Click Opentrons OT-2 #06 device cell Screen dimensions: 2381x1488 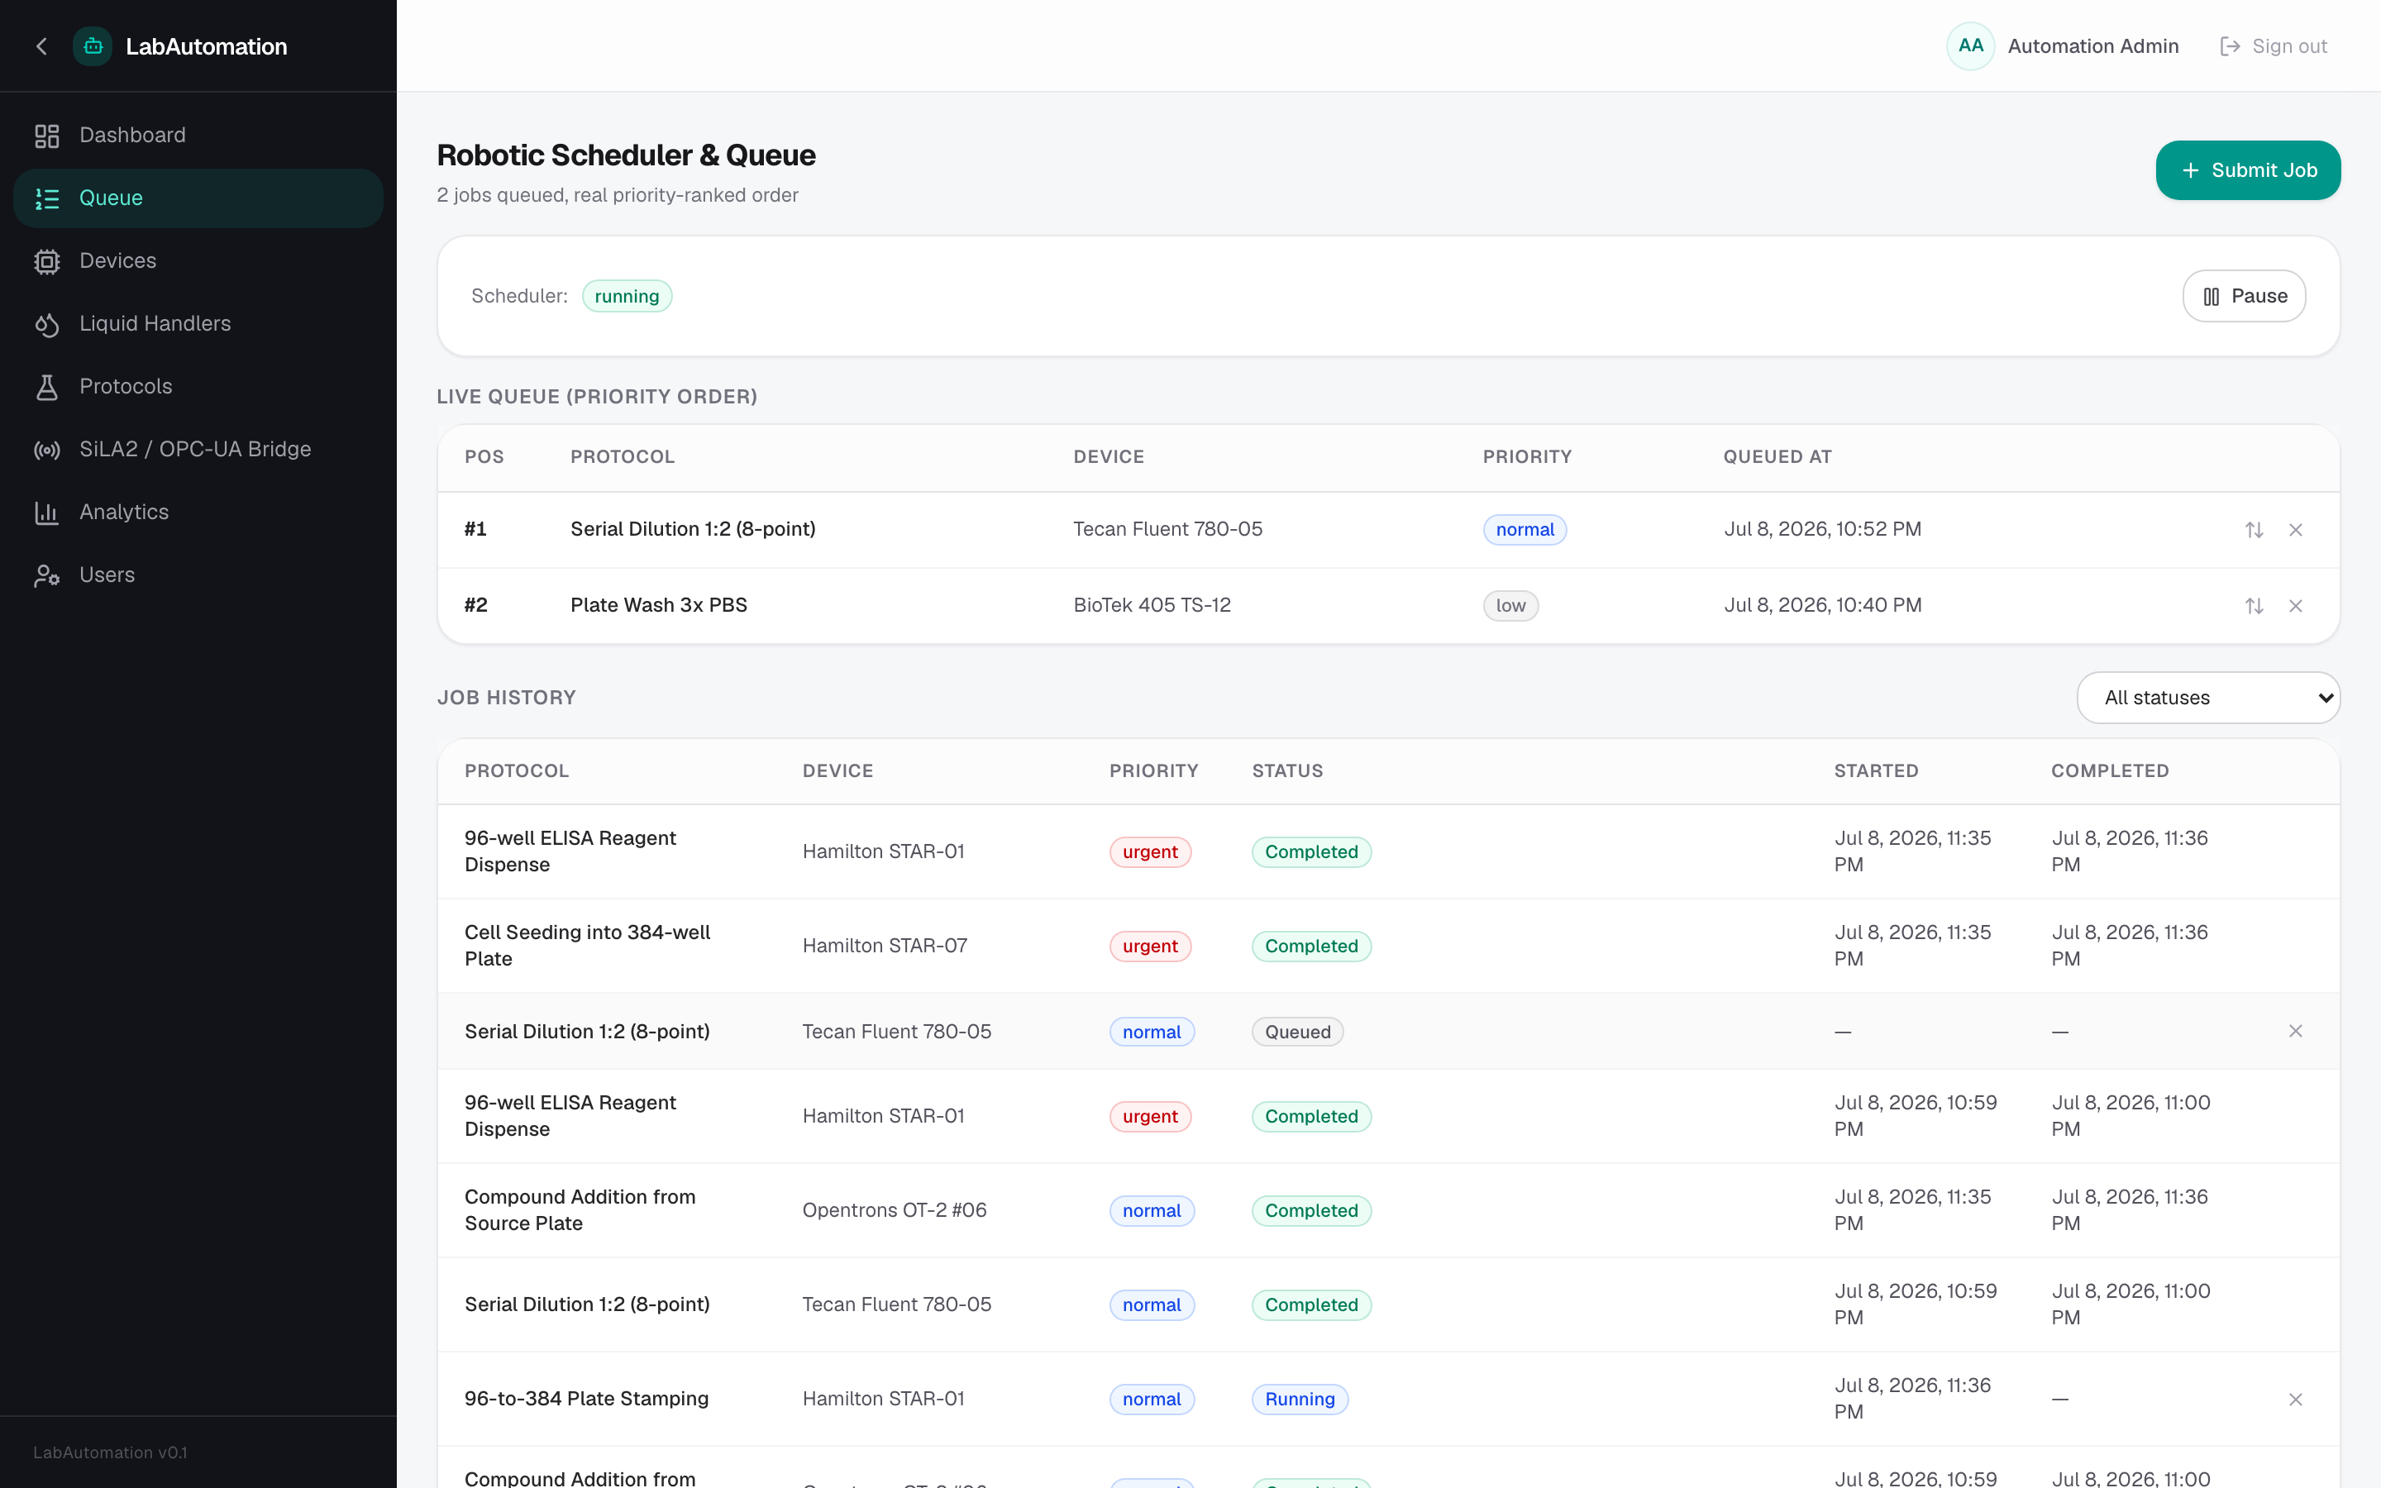coord(895,1211)
